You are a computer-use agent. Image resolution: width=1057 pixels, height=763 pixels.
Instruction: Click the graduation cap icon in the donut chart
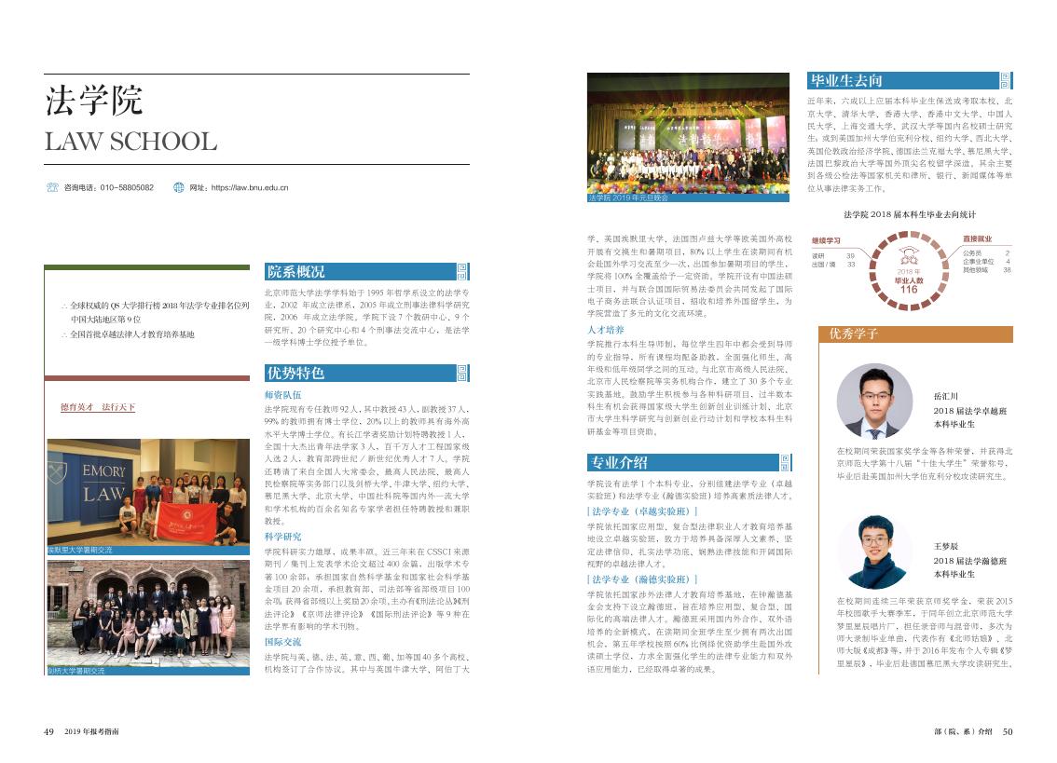[909, 255]
